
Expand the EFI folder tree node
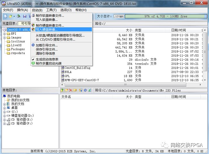(x=4, y=34)
